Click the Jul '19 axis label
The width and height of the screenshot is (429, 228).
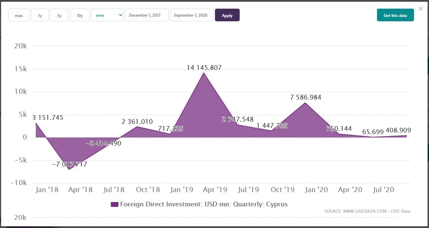249,190
